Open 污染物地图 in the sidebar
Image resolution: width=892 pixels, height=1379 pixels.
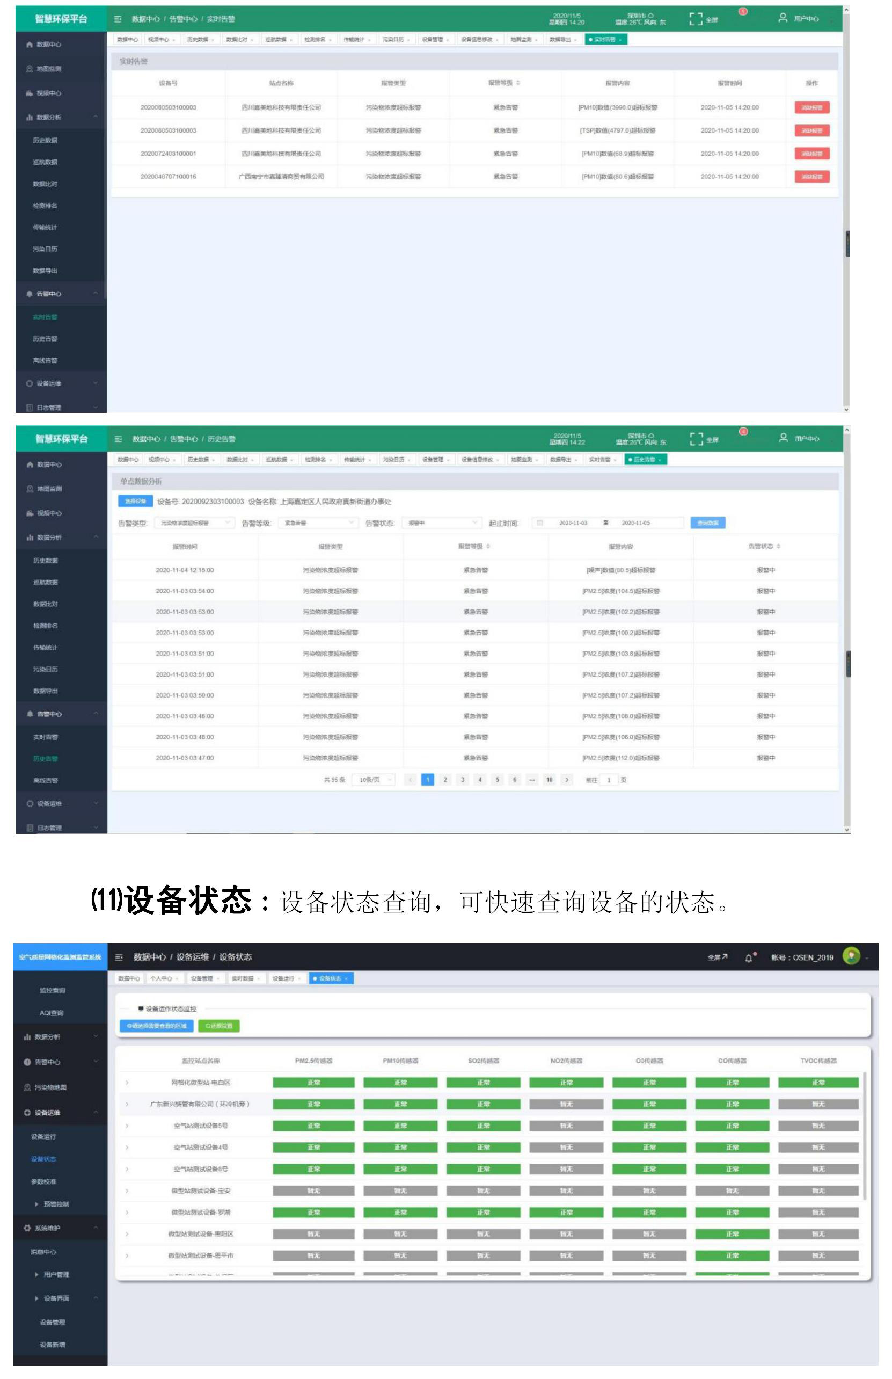click(x=52, y=1087)
